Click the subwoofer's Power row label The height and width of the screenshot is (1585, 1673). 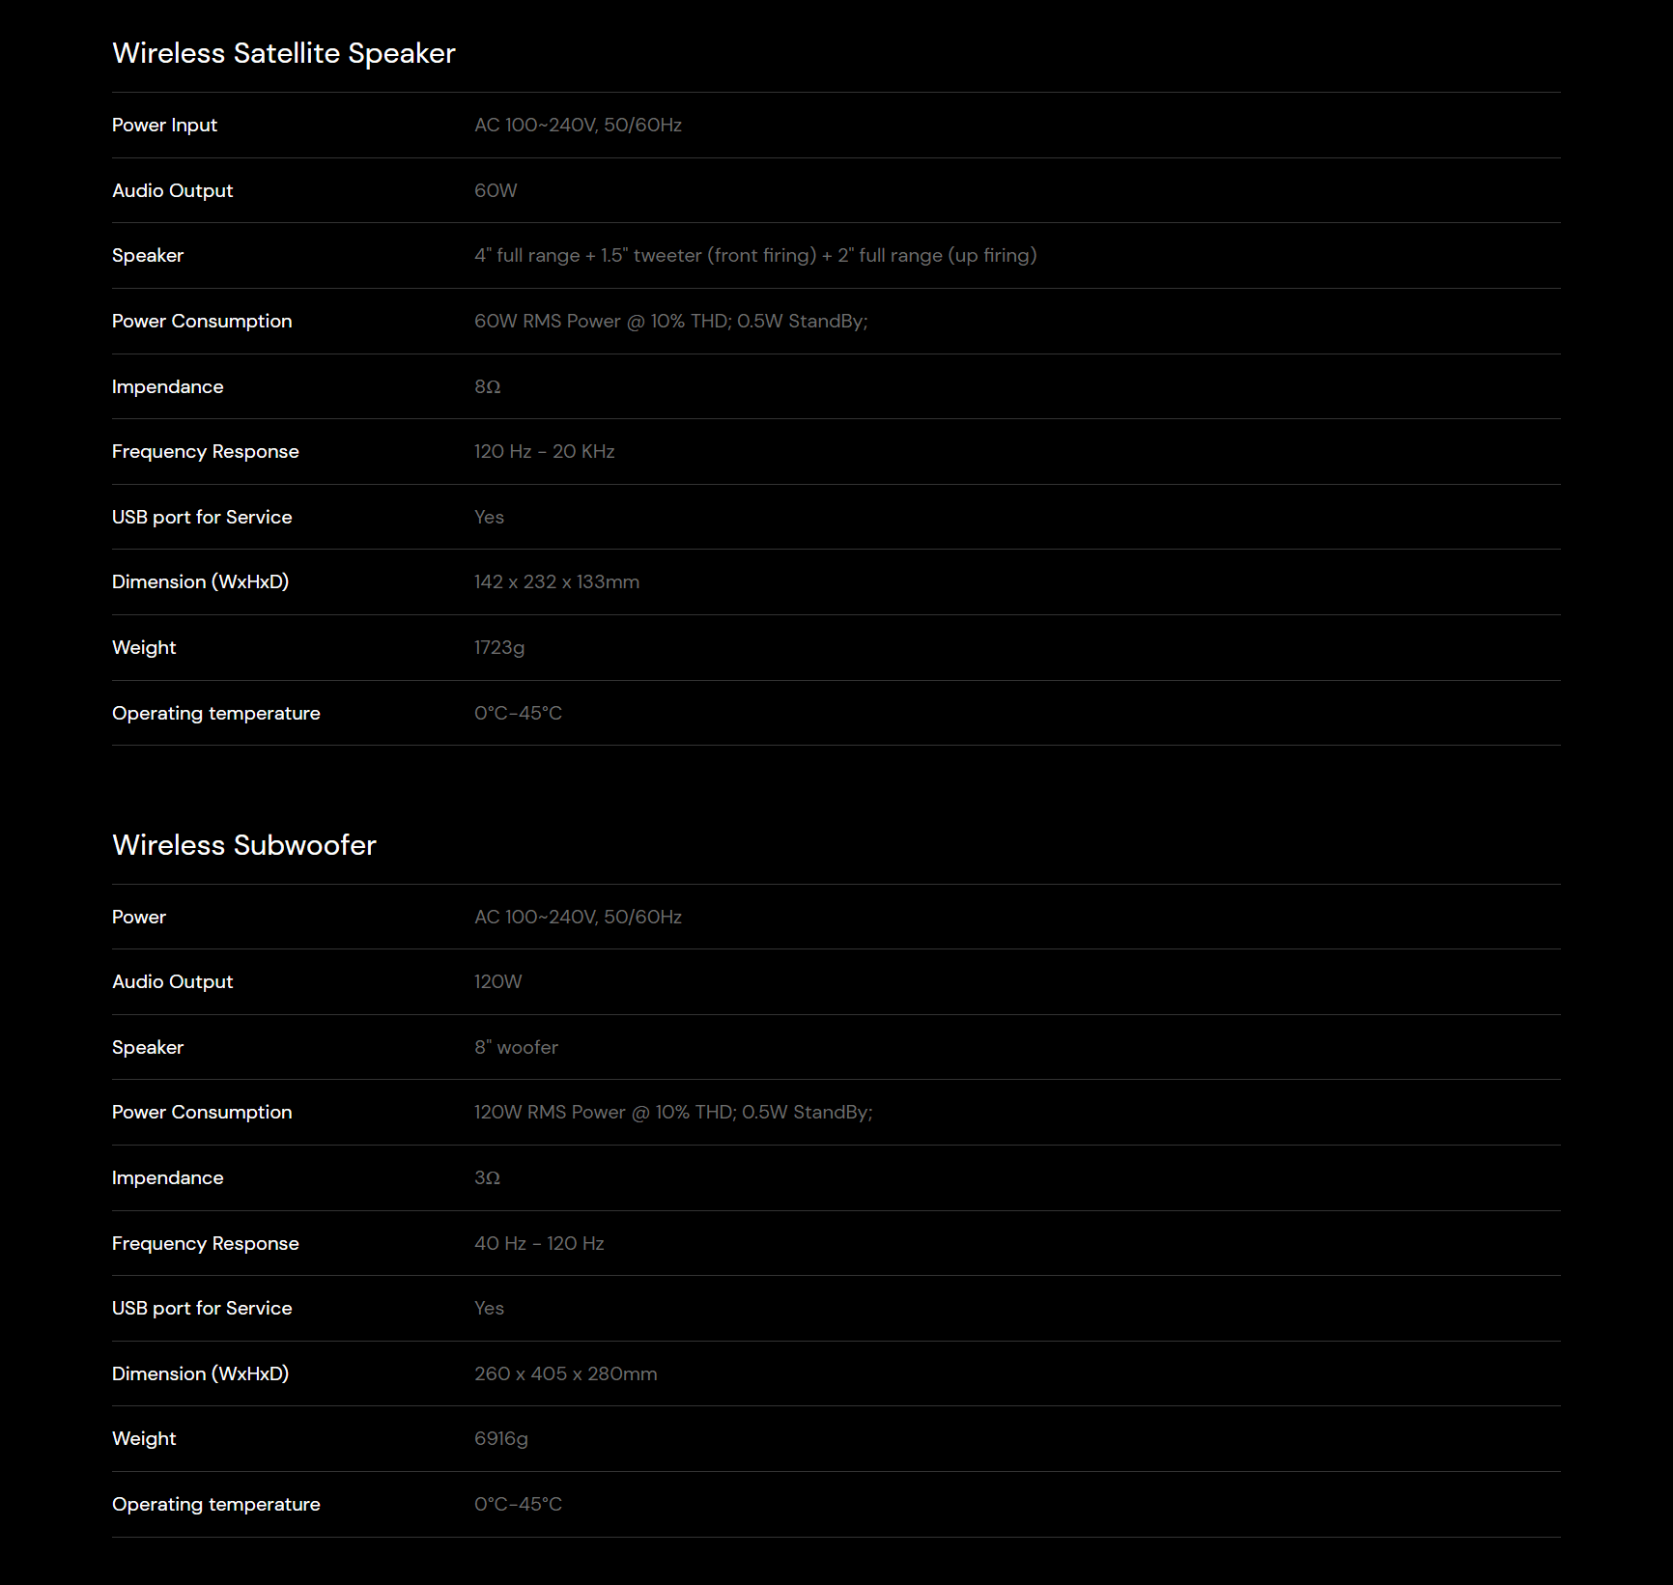tap(139, 917)
